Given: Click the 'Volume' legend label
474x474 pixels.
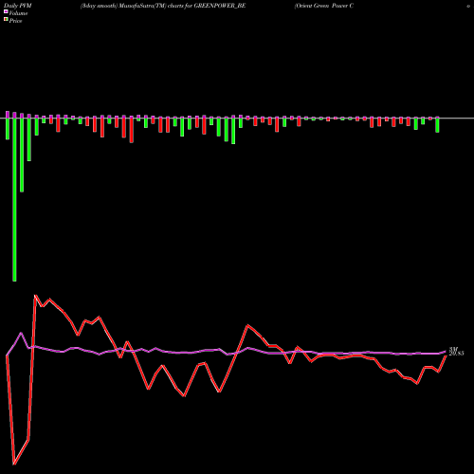Looking at the screenshot, I should 18,13.
